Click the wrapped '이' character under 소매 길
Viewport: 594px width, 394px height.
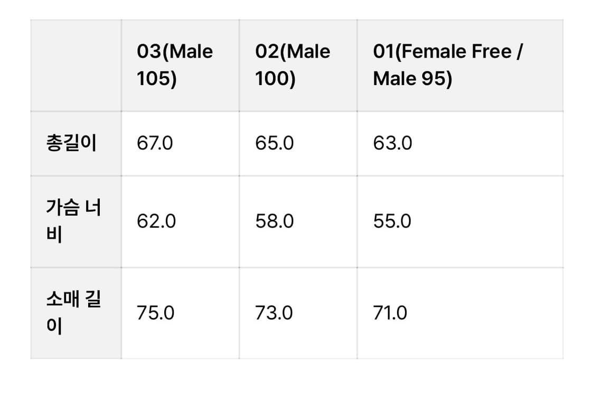coord(54,327)
